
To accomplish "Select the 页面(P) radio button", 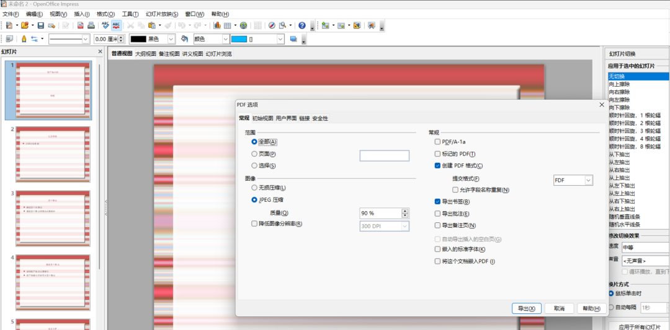I will click(254, 154).
